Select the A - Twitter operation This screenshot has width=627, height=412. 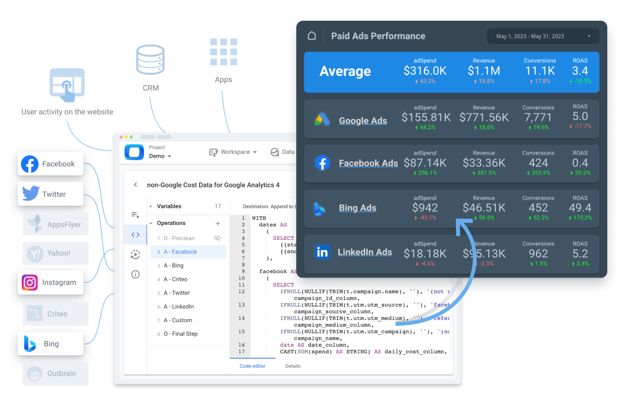pyautogui.click(x=188, y=293)
